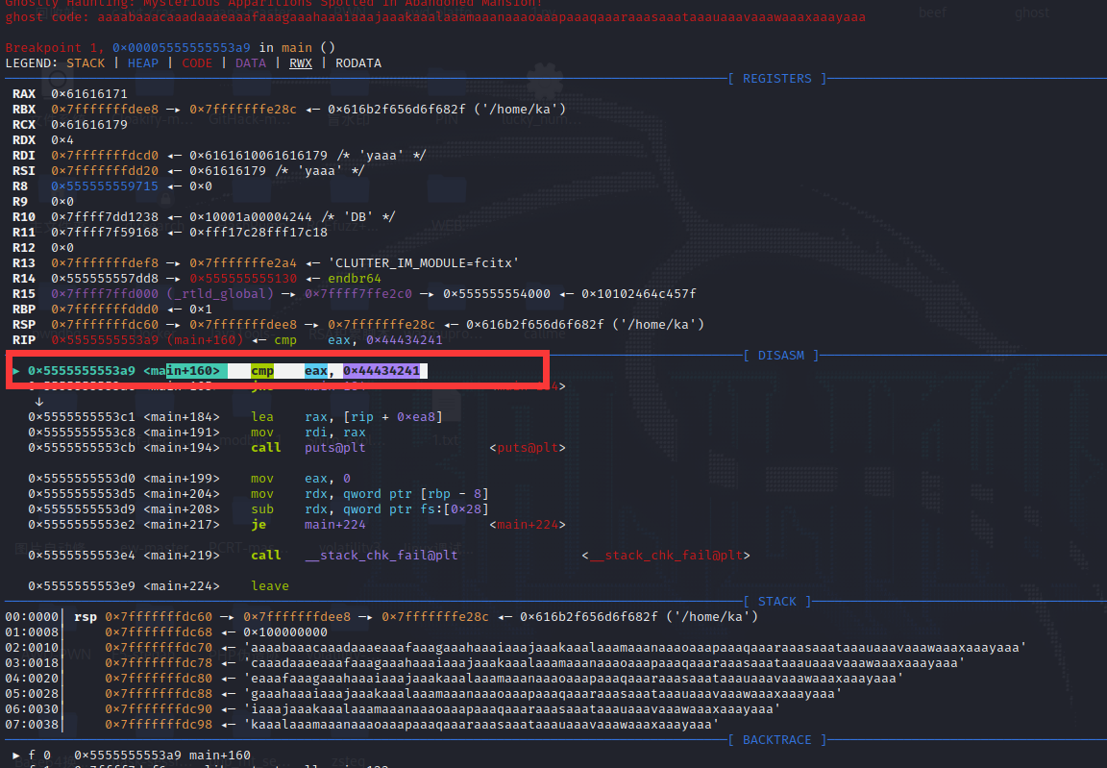The height and width of the screenshot is (768, 1107).
Task: Click RODATA in the LEGEND line
Action: tap(358, 62)
